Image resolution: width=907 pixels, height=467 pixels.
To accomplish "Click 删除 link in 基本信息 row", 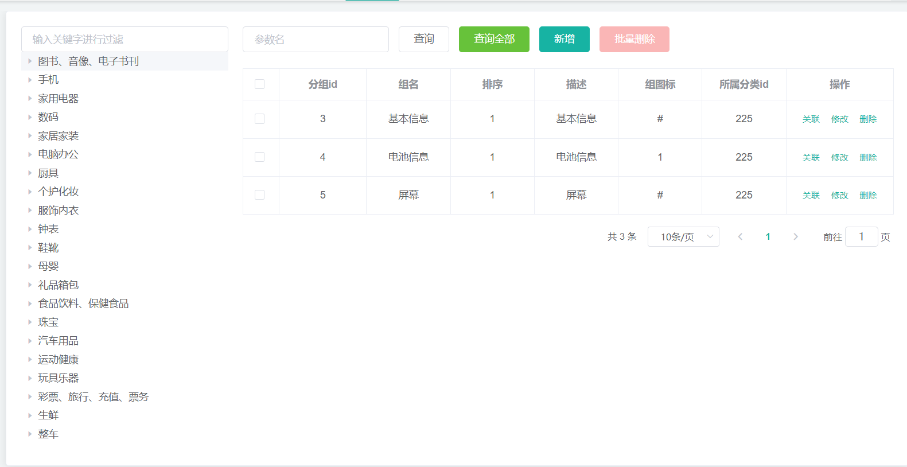I will tap(869, 119).
